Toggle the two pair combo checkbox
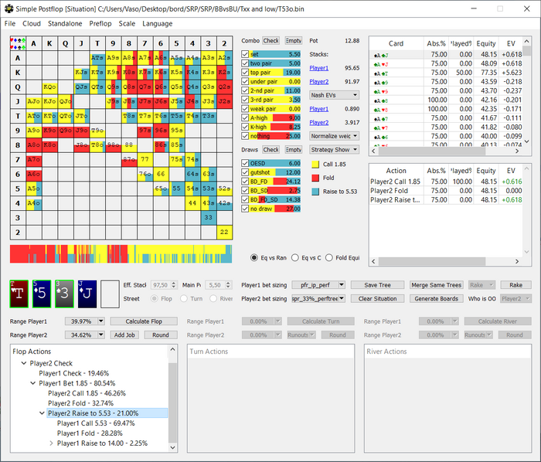This screenshot has width=541, height=462. (245, 63)
